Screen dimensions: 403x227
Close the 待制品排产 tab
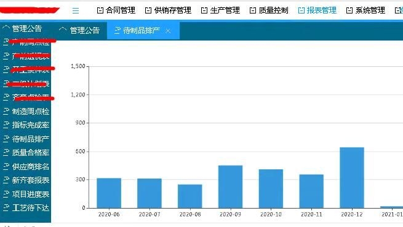pyautogui.click(x=168, y=31)
